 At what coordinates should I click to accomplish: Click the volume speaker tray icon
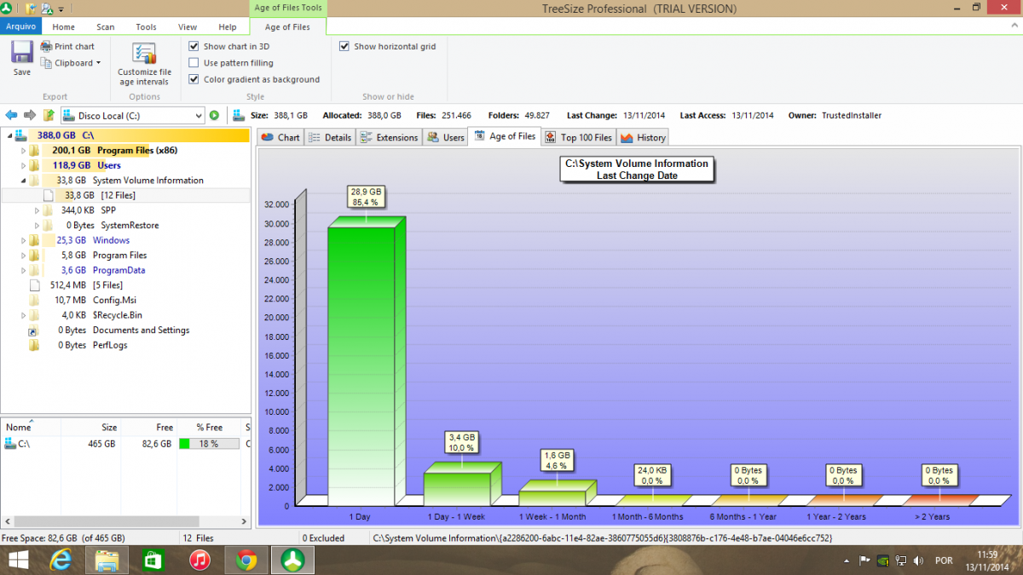pos(917,561)
